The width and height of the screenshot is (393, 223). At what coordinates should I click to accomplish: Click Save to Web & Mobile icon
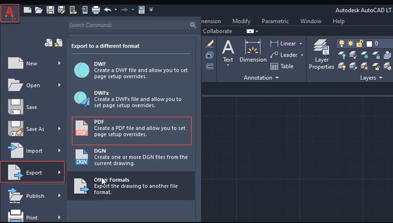pyautogui.click(x=85, y=10)
